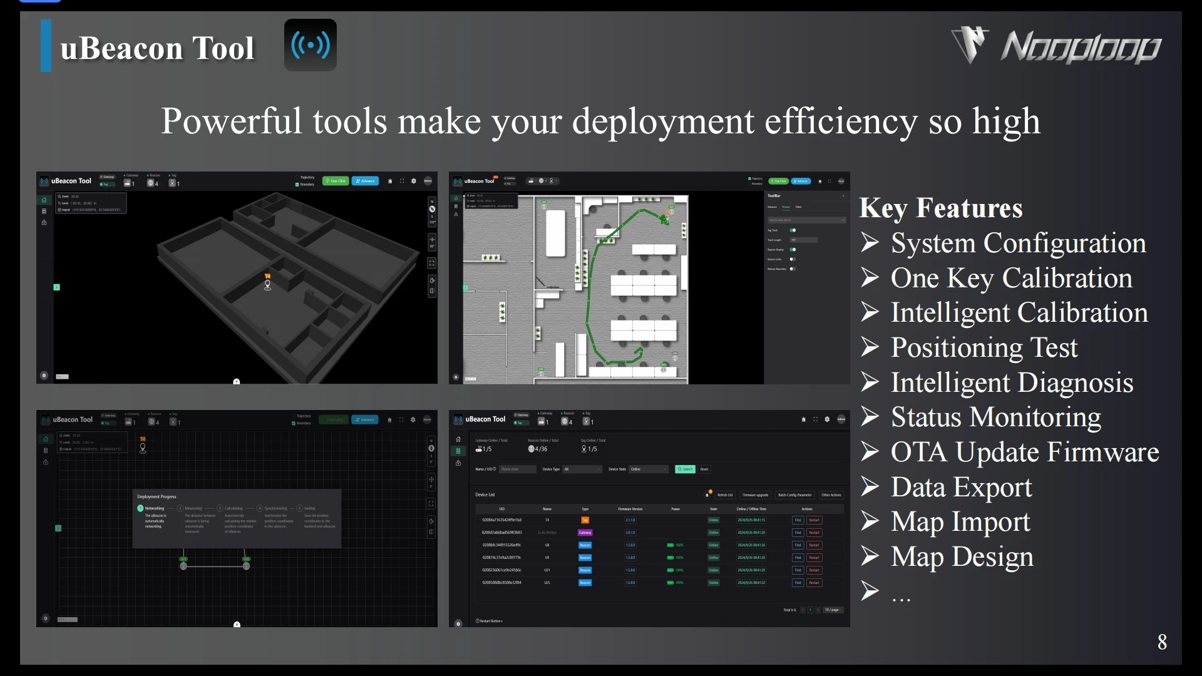The image size is (1202, 676).
Task: Enable the Beacon Boundary switch in ToolBar panel
Action: click(x=793, y=269)
